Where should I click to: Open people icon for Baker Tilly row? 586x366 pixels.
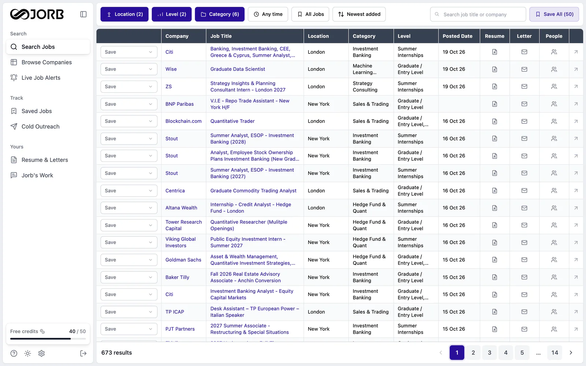click(554, 277)
